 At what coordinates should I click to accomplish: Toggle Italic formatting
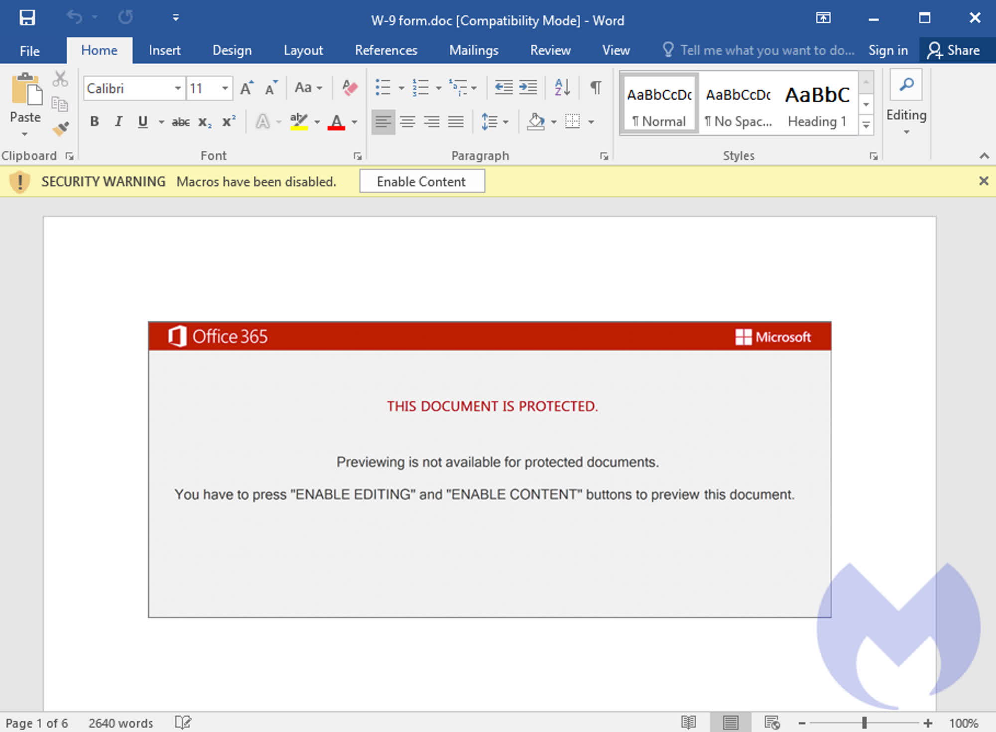pos(119,122)
